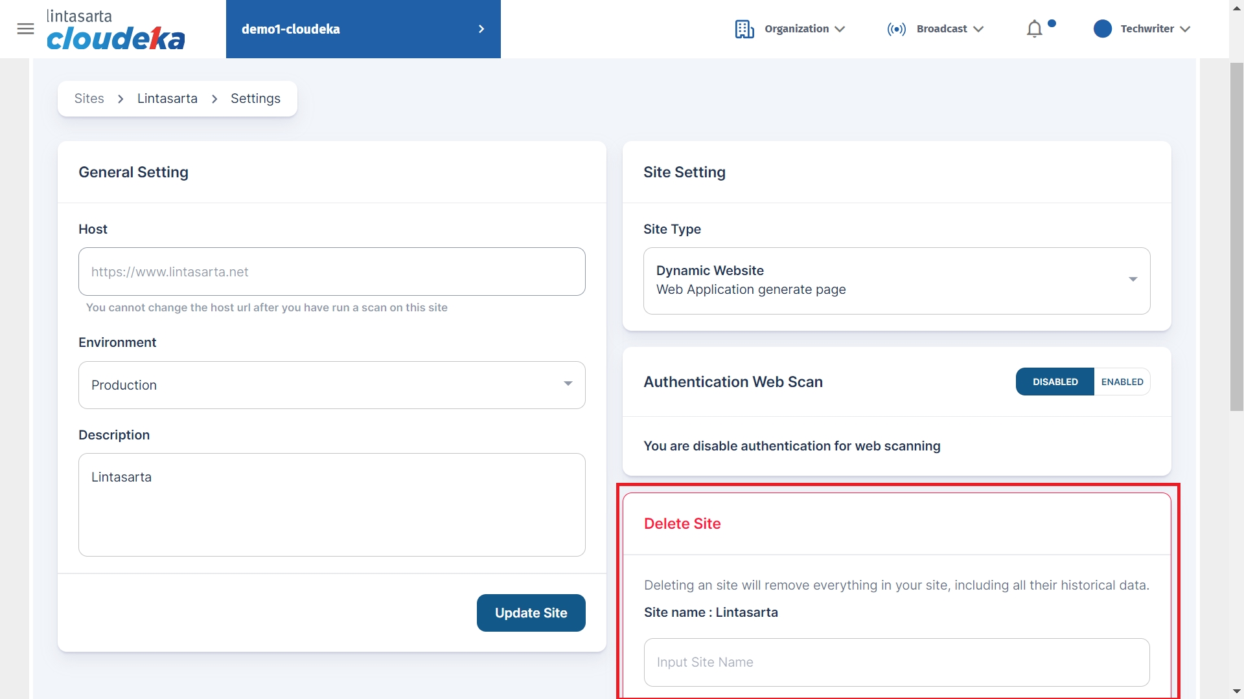Go to Sites breadcrumb link
The width and height of the screenshot is (1244, 699).
tap(89, 99)
